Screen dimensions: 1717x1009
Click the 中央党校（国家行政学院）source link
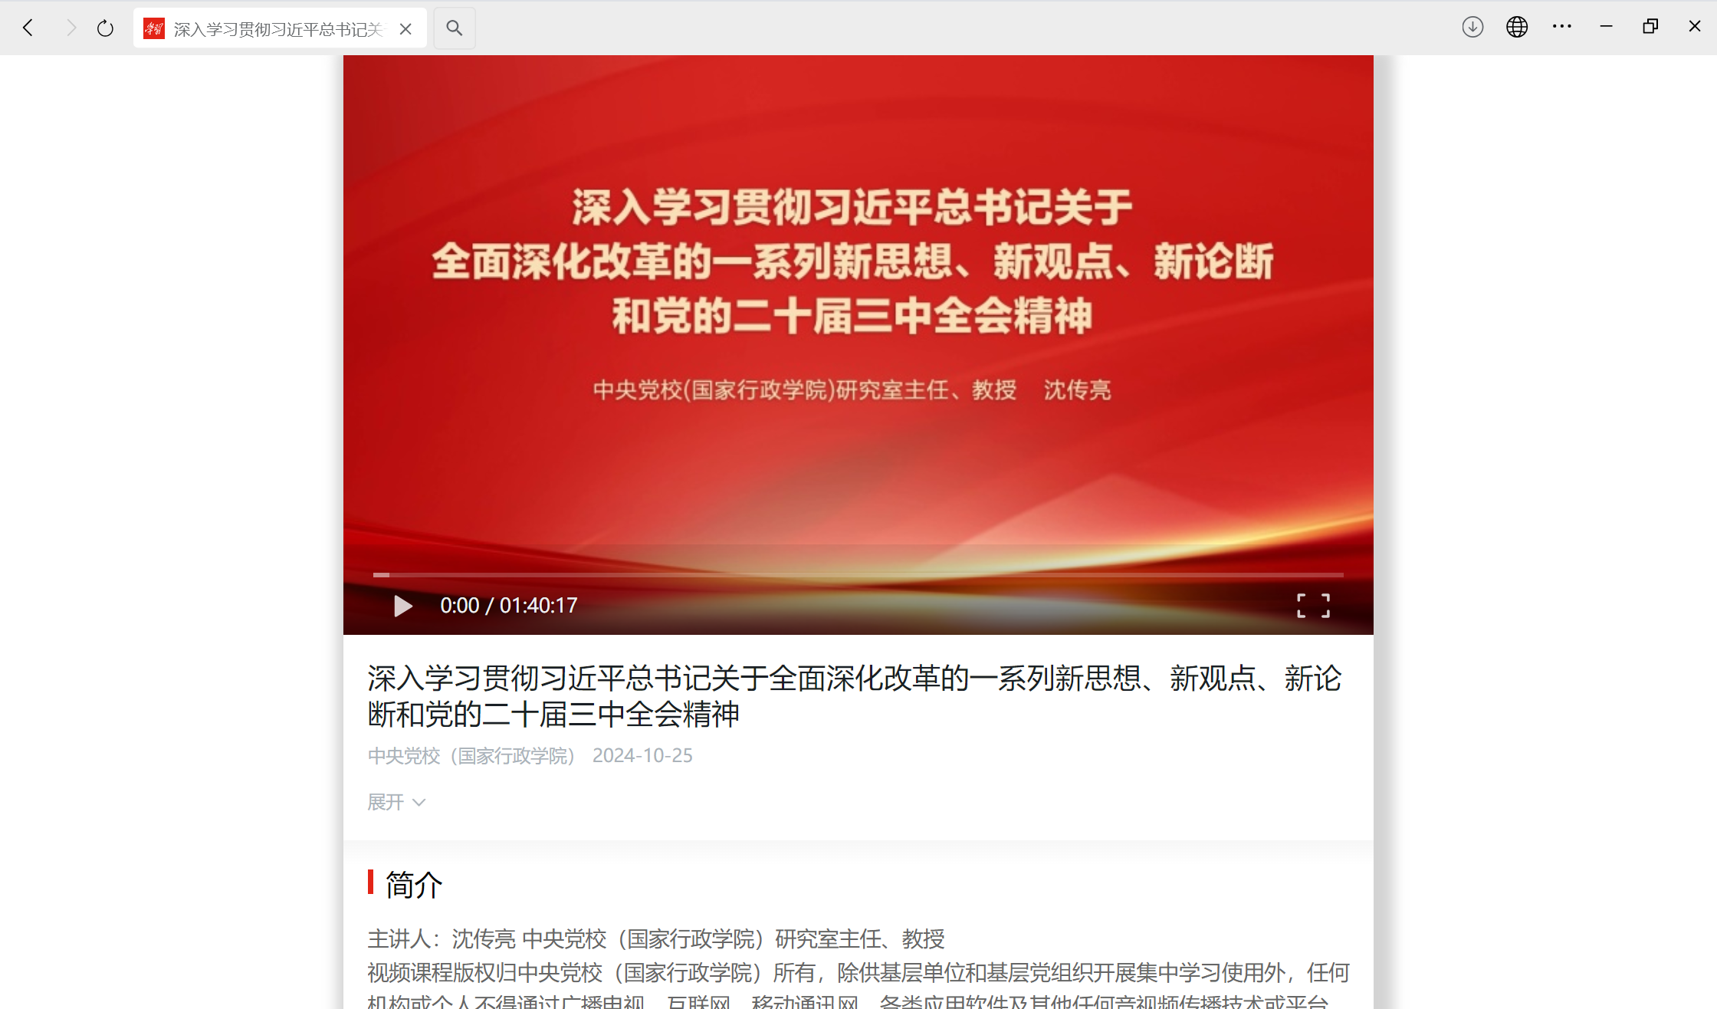tap(471, 756)
